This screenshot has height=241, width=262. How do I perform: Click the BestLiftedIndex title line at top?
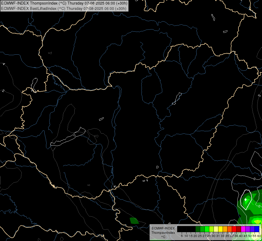[x=64, y=9]
